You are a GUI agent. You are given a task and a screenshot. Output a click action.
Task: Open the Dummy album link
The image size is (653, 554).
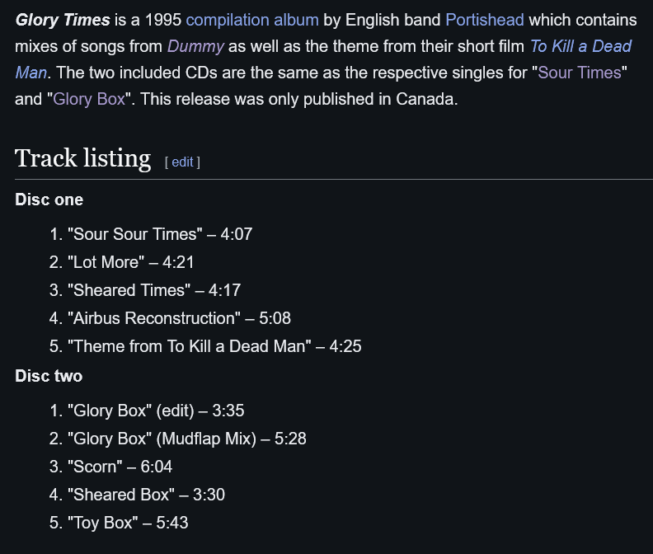pos(195,46)
